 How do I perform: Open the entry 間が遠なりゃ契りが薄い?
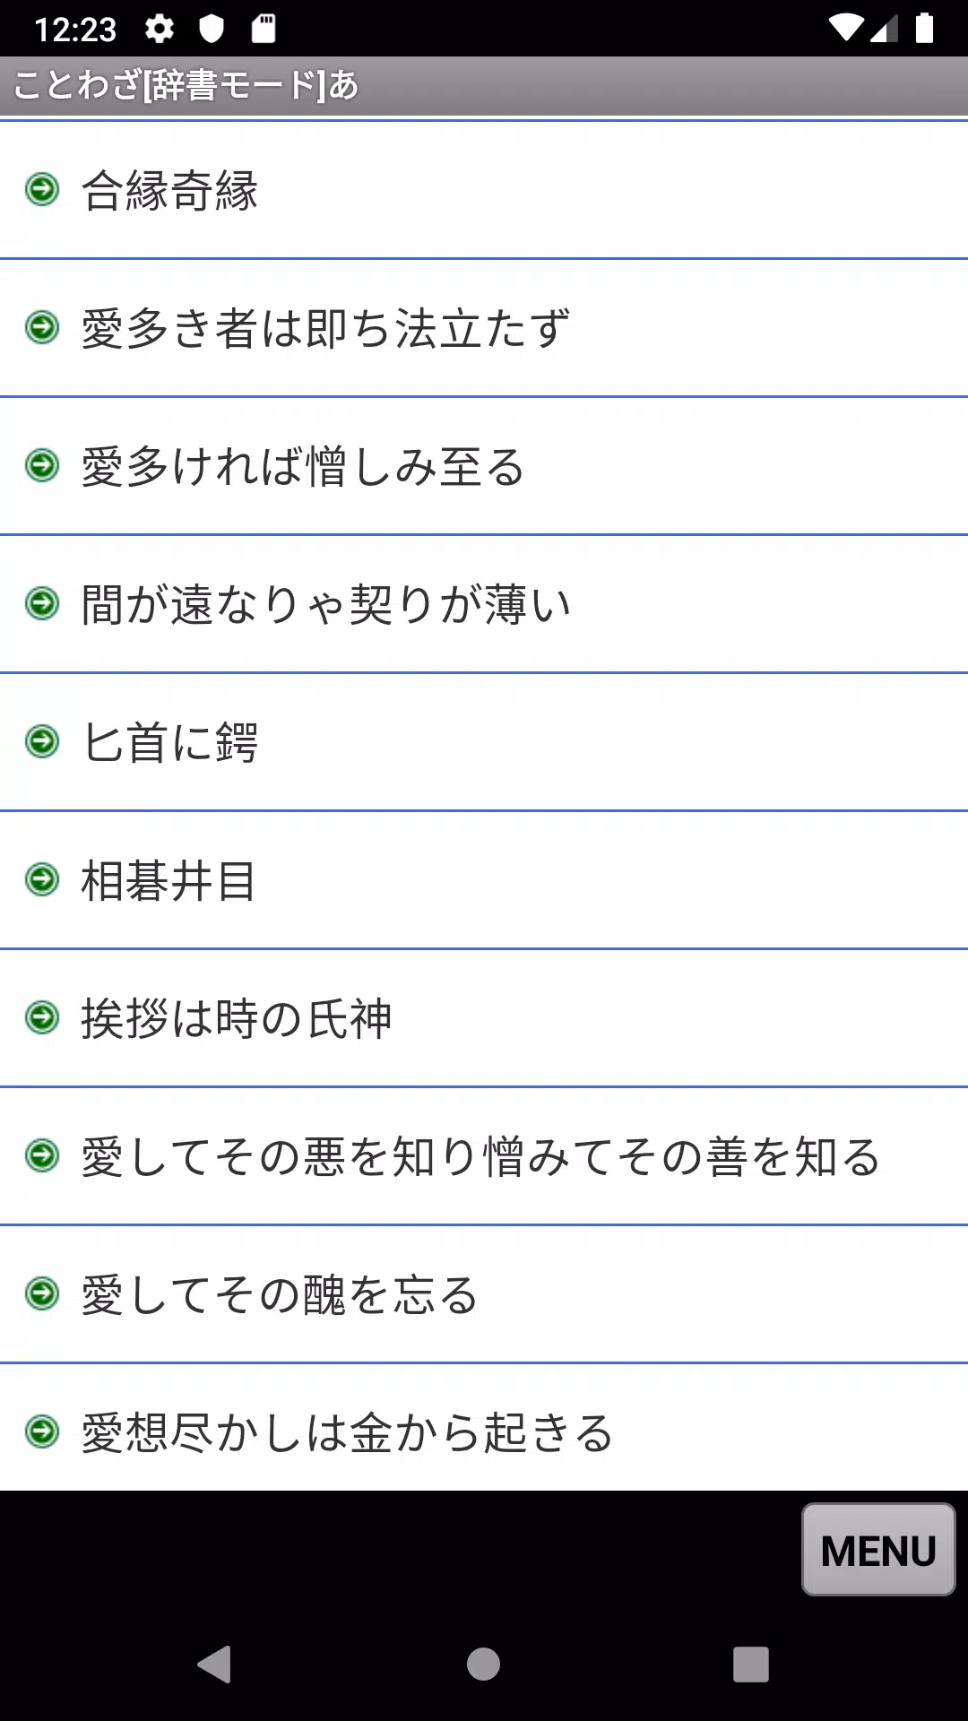(x=325, y=603)
